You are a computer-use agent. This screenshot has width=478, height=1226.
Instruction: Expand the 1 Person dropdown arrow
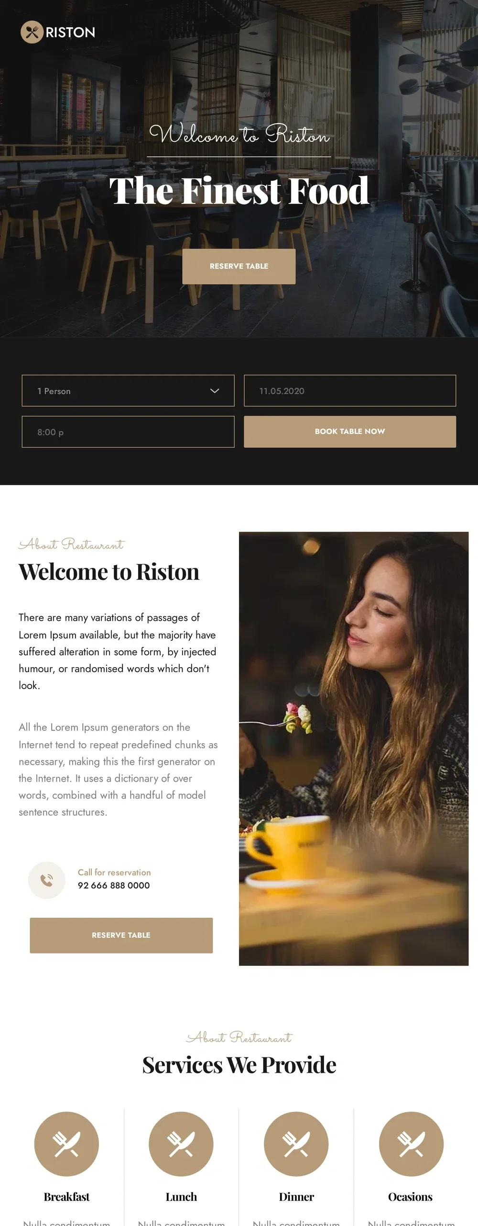click(x=215, y=391)
